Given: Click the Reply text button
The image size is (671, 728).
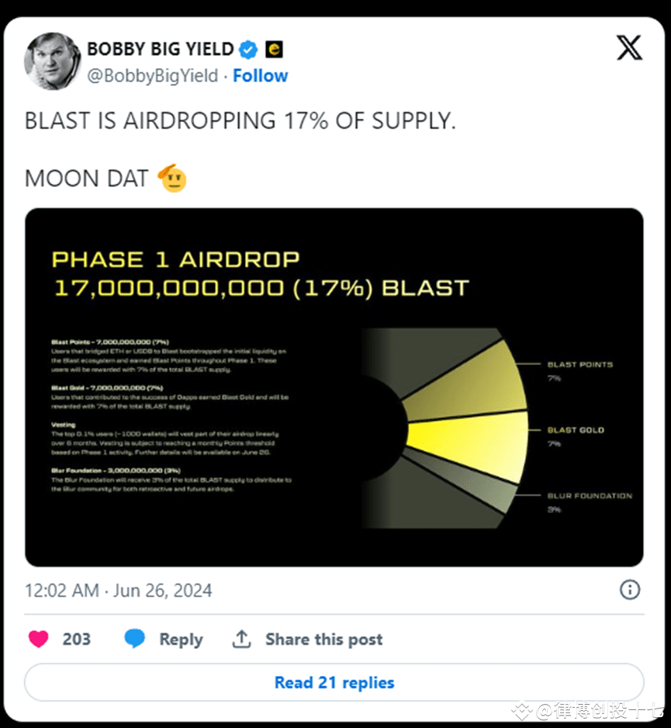Looking at the screenshot, I should [x=181, y=639].
